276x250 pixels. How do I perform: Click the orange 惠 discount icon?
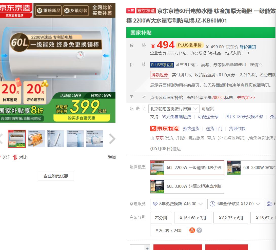pyautogui.click(x=192, y=230)
